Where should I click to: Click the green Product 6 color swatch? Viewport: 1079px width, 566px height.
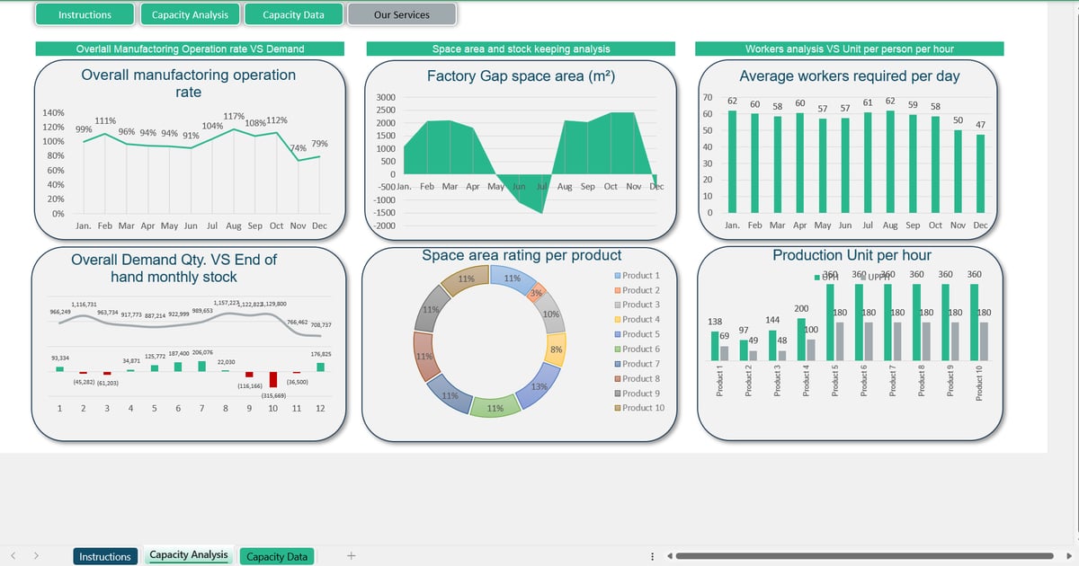(618, 349)
